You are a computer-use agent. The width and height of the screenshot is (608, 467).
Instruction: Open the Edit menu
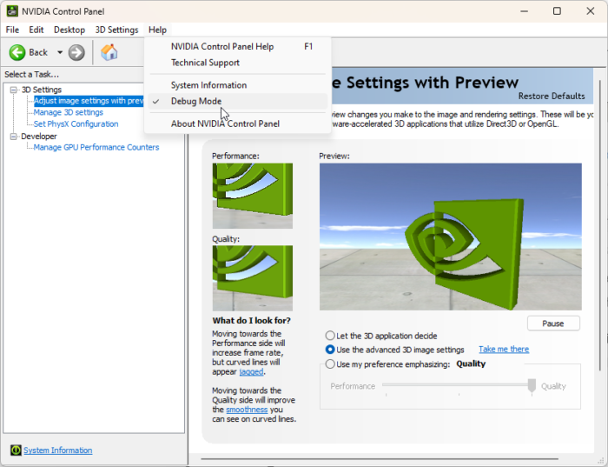pos(36,30)
